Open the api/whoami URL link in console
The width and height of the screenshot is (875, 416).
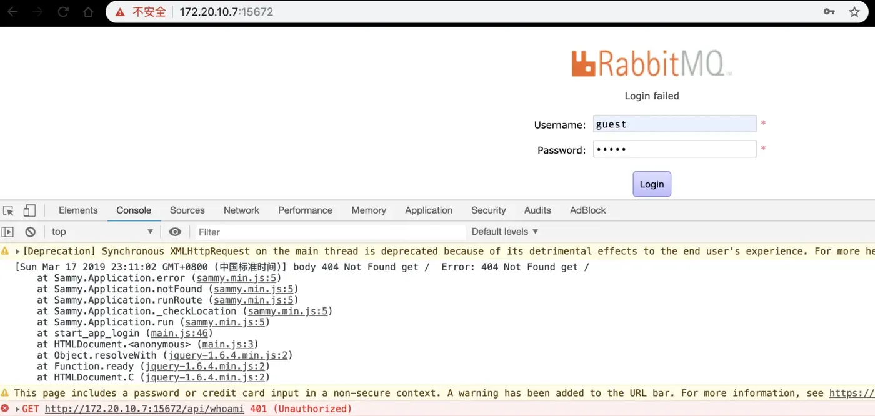(x=144, y=409)
